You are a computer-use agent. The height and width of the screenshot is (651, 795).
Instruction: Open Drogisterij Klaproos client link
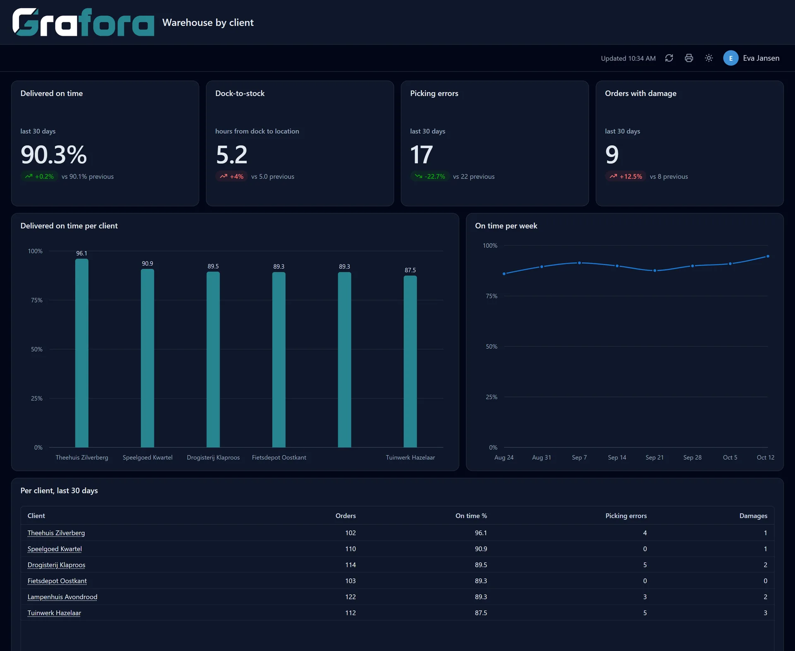56,565
